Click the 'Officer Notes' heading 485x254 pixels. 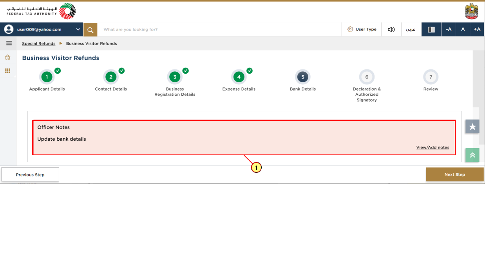(53, 127)
